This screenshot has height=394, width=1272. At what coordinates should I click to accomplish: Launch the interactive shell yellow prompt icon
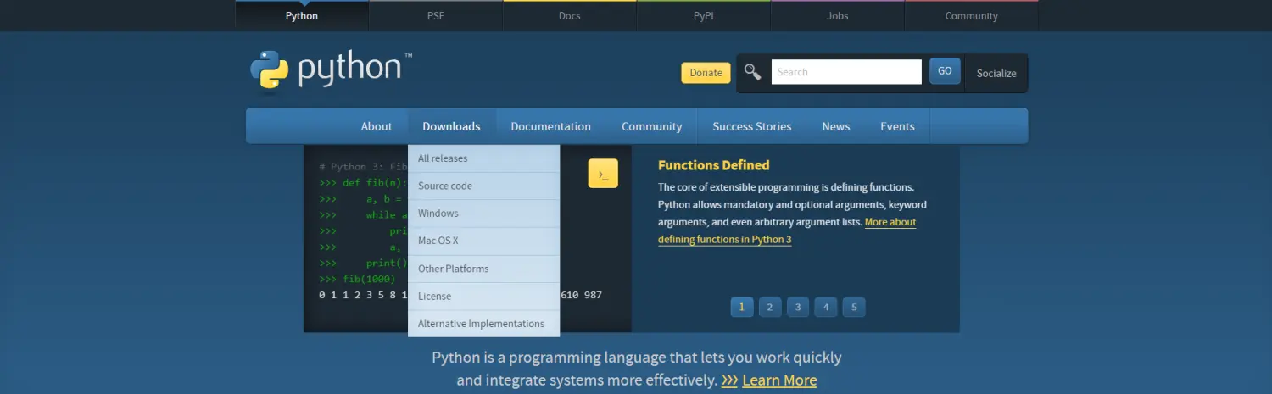603,174
